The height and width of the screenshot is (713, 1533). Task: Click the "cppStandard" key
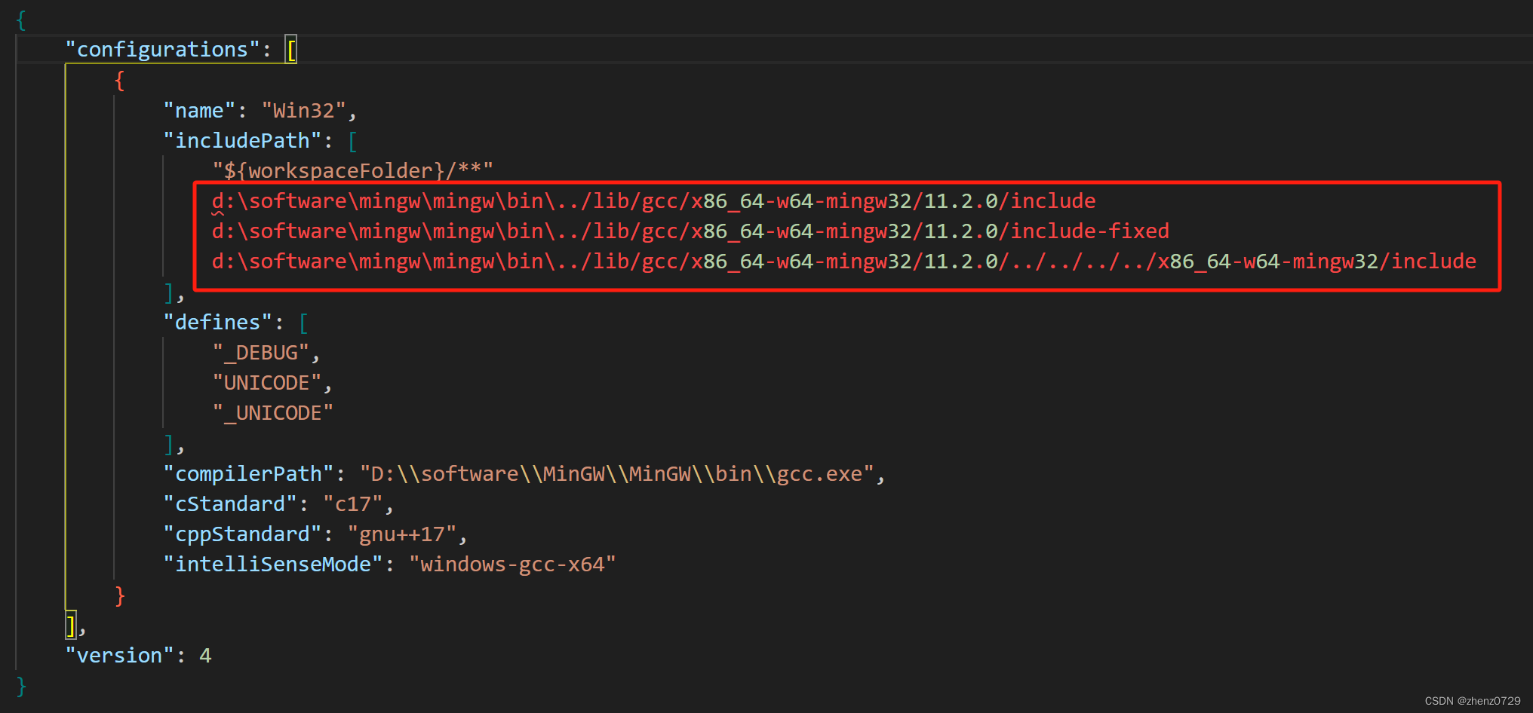[x=242, y=534]
